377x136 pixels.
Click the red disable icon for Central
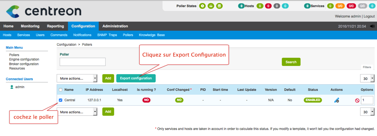(x=357, y=100)
